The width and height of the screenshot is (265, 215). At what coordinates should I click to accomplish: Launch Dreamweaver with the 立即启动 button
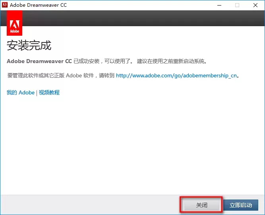(x=241, y=205)
